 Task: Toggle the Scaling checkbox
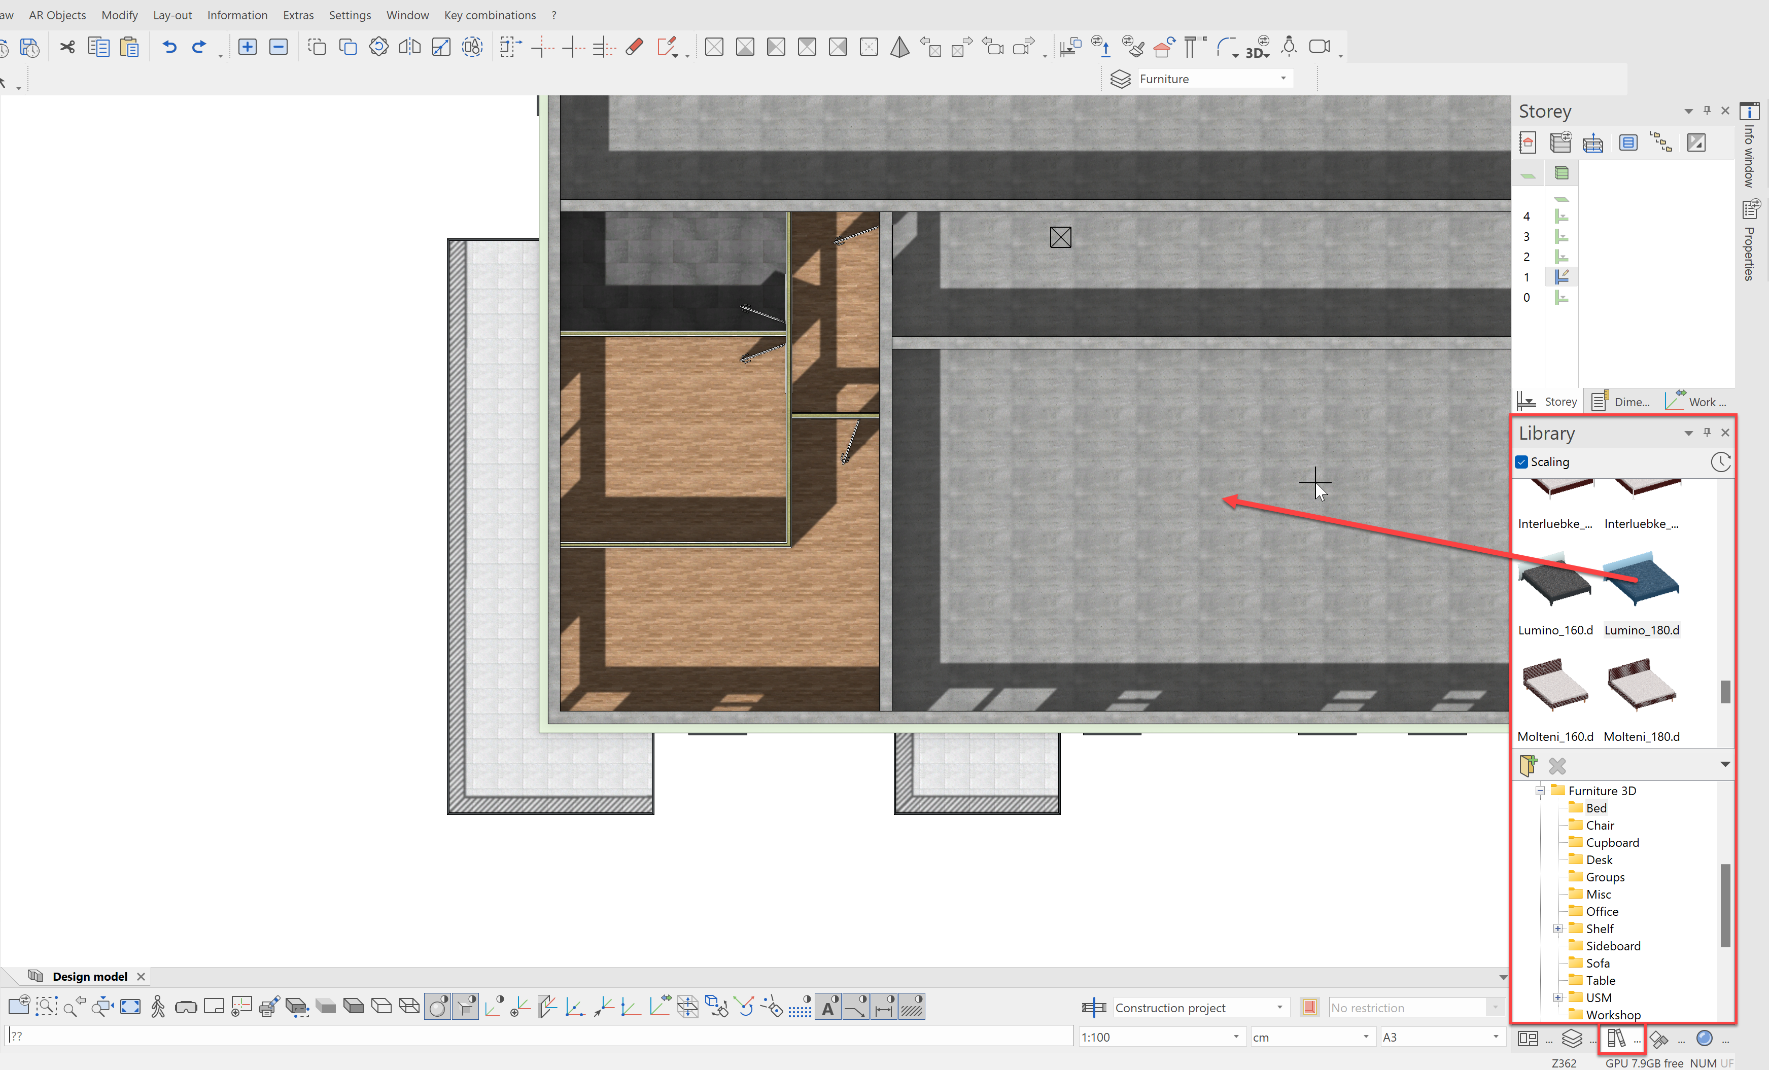click(x=1522, y=462)
